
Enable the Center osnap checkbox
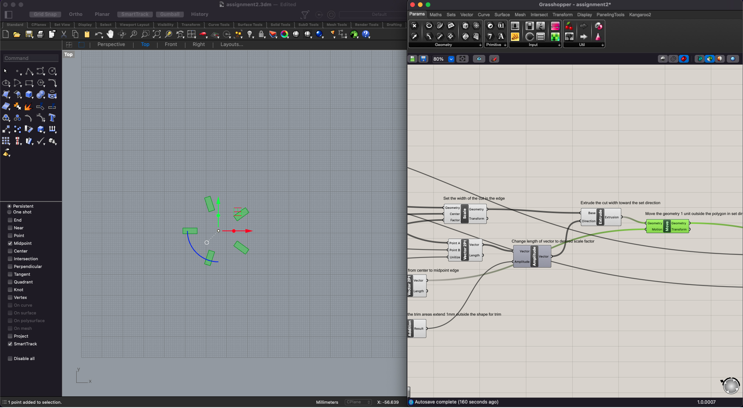(10, 251)
